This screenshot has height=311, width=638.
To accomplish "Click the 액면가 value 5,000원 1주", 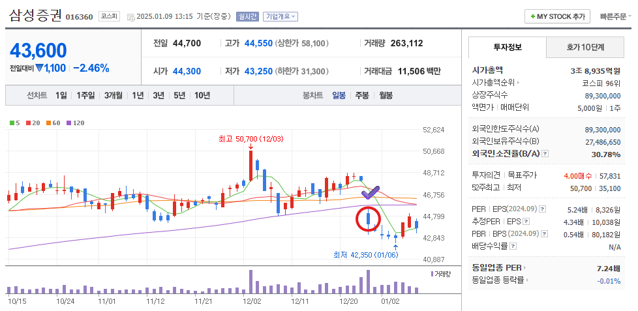I will click(599, 108).
